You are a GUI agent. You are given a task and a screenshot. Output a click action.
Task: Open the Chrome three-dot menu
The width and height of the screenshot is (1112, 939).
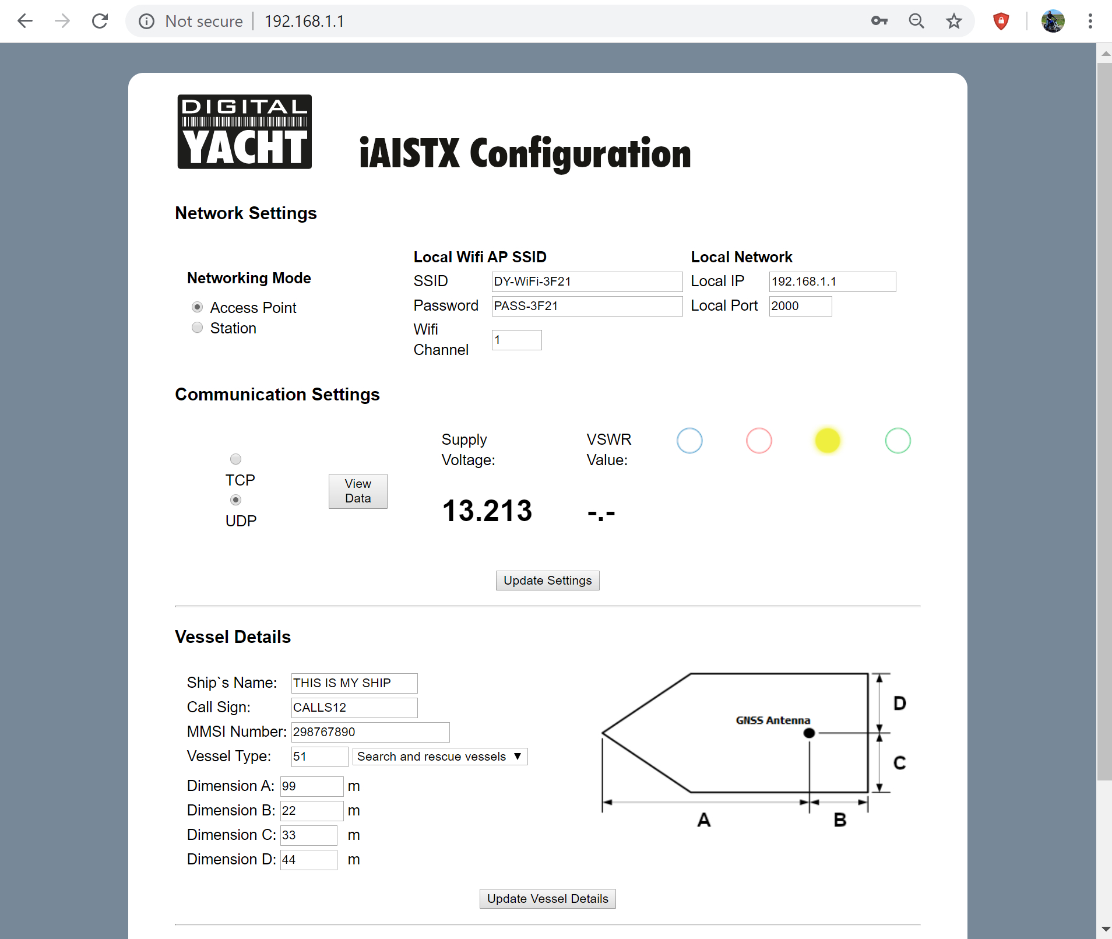(x=1090, y=22)
